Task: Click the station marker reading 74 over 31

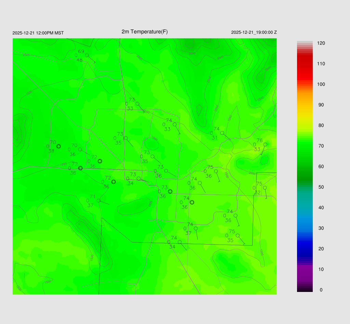Action: point(222,133)
